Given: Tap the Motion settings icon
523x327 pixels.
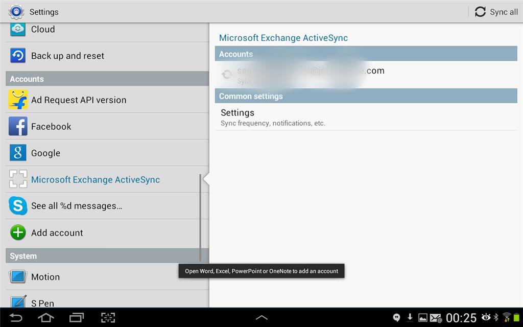Looking at the screenshot, I should [18, 276].
